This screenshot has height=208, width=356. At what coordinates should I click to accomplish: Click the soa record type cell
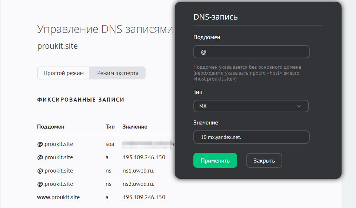(110, 144)
